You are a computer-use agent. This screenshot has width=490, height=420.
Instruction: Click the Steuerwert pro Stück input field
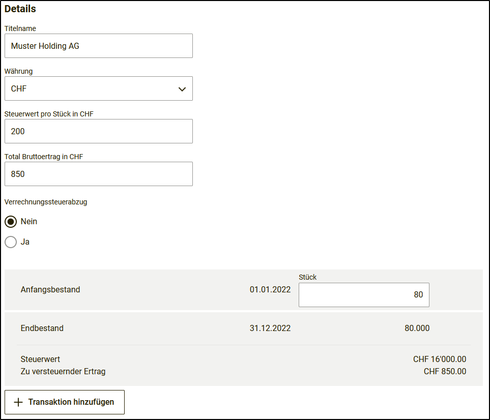click(x=99, y=131)
